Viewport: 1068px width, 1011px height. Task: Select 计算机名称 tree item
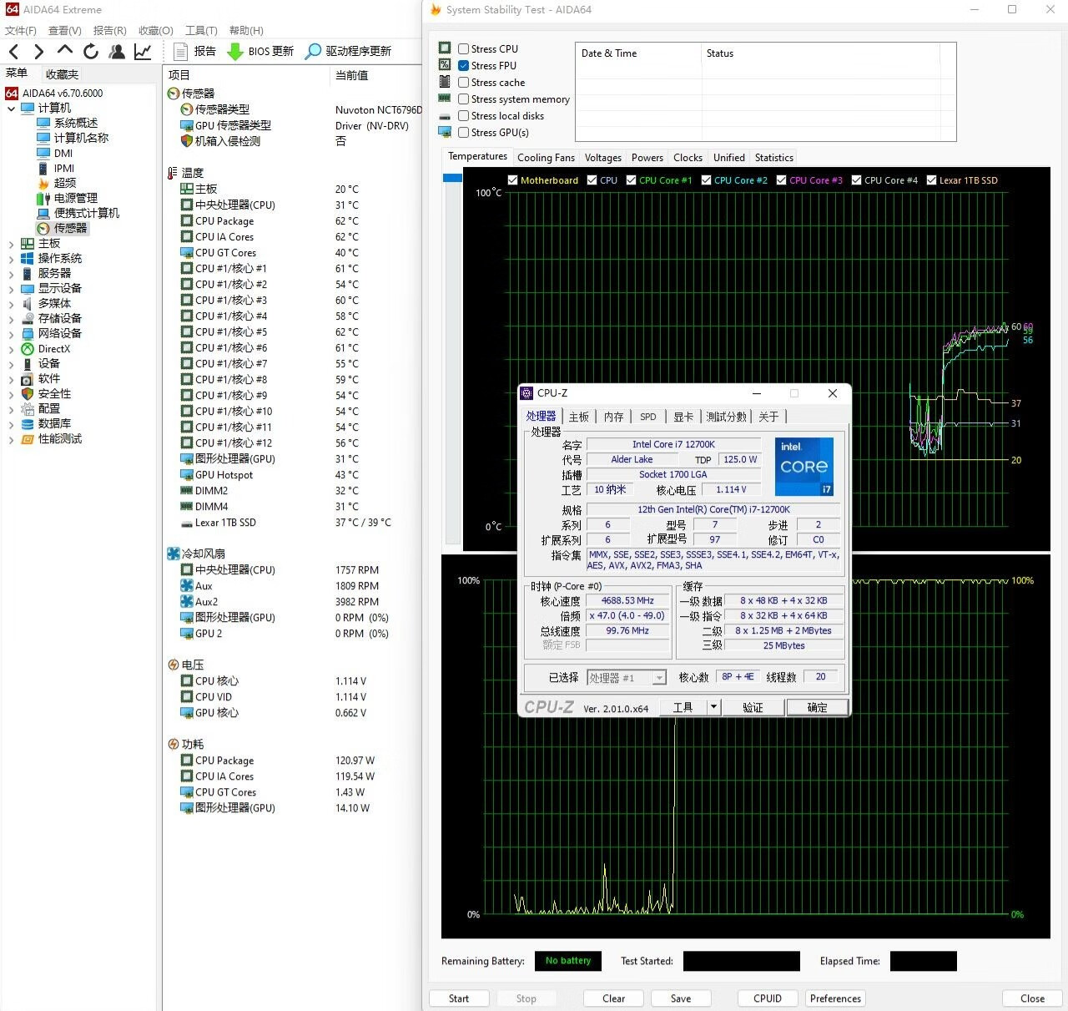coord(81,138)
